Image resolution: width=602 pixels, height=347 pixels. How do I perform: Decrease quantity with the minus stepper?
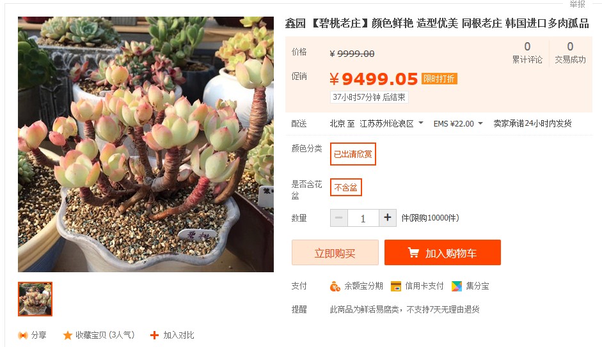coord(339,218)
